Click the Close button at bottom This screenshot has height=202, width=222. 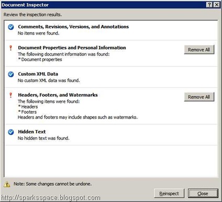[203, 194]
